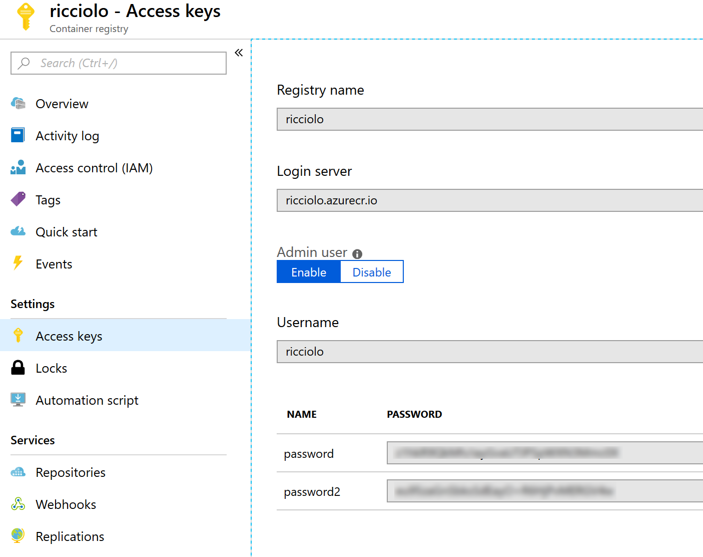Click the blurred password2 value field
Image resolution: width=703 pixels, height=557 pixels.
[545, 491]
